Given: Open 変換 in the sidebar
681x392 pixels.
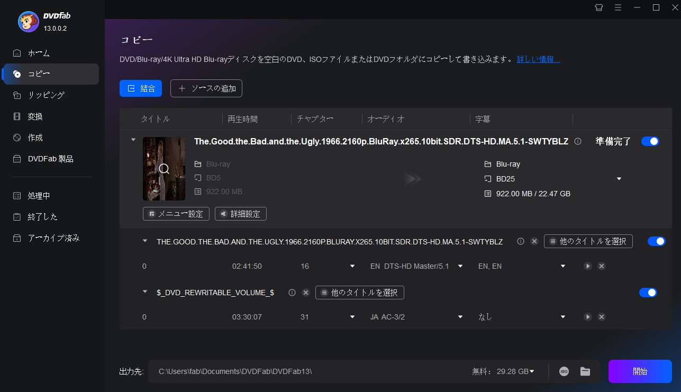Looking at the screenshot, I should coord(50,116).
